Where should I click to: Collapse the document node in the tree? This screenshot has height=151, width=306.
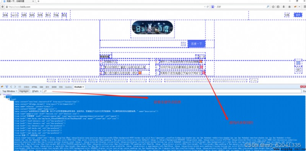(x=1, y=95)
